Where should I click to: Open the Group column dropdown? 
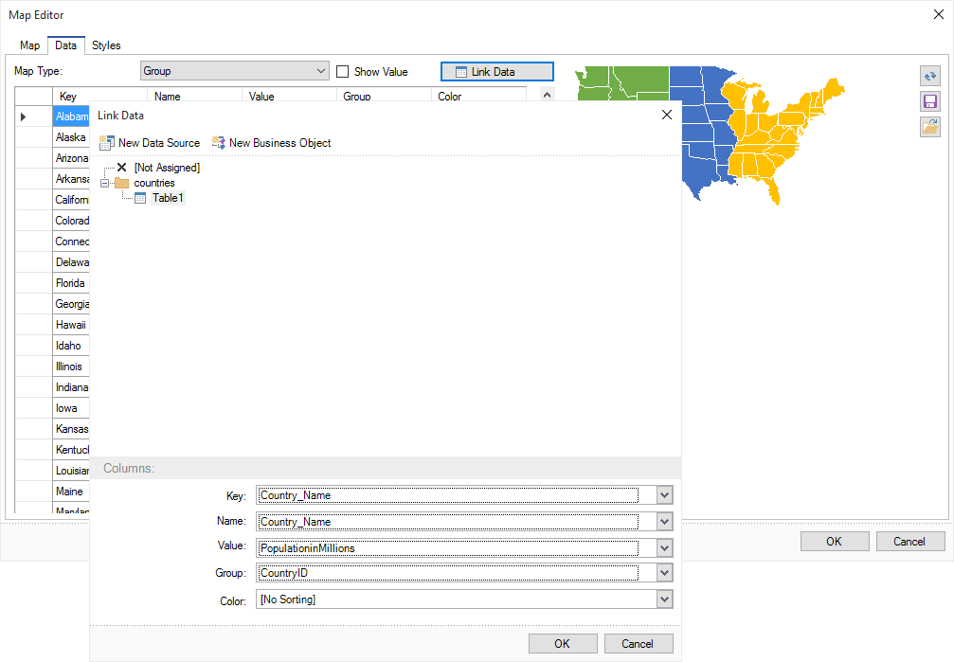(664, 573)
